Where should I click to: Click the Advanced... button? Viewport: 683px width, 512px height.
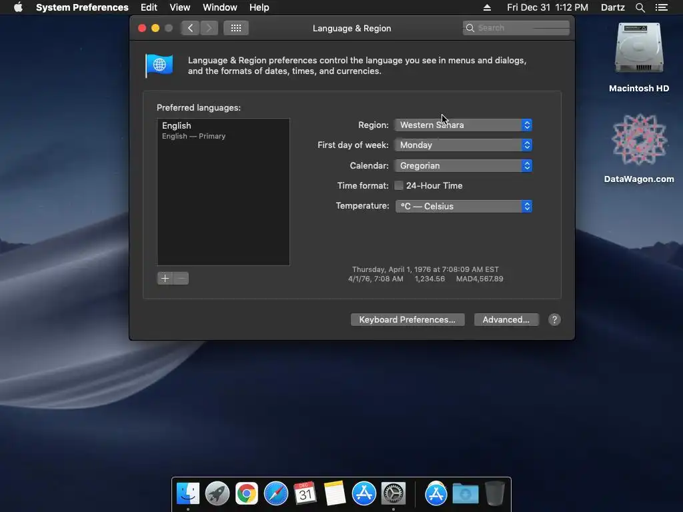click(x=506, y=319)
